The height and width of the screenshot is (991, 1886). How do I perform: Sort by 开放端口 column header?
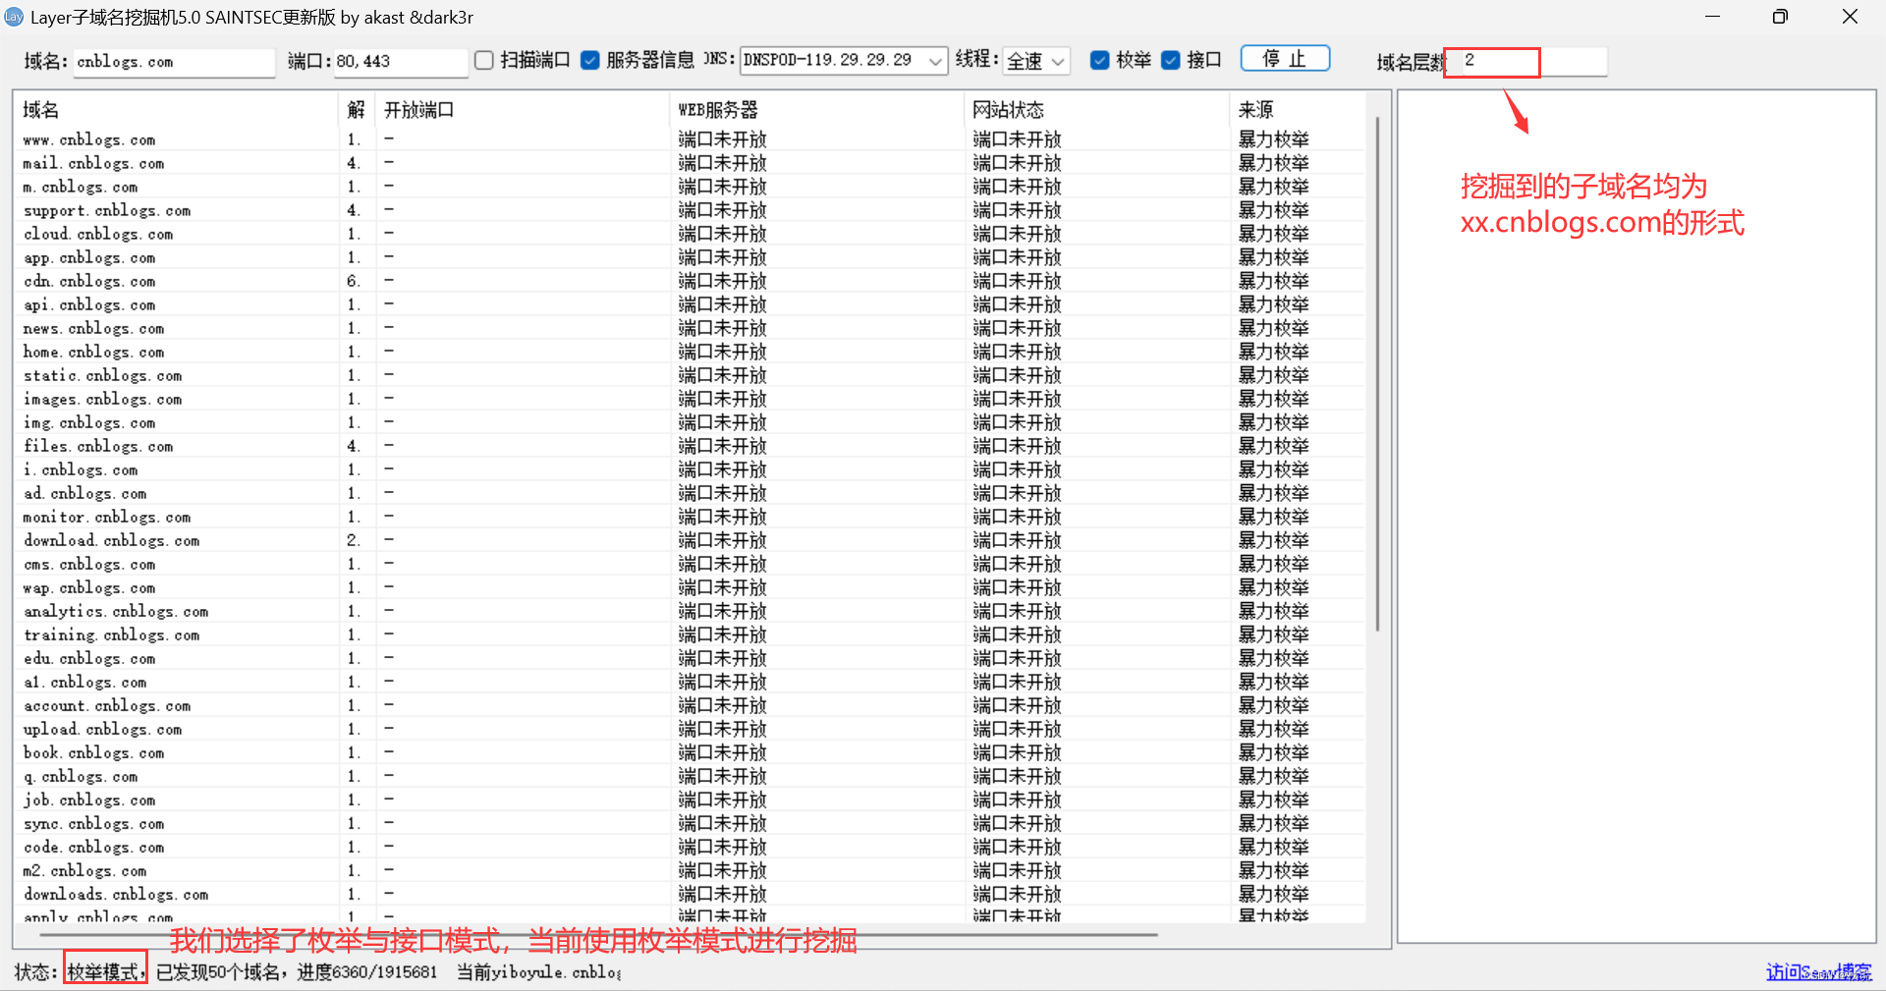click(x=523, y=109)
